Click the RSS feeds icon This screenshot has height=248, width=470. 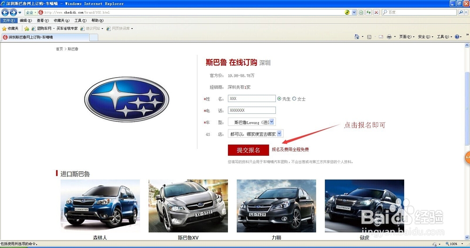pos(369,37)
